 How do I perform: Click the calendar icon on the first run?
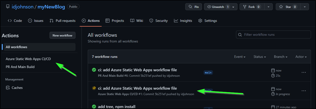(x=273, y=71)
